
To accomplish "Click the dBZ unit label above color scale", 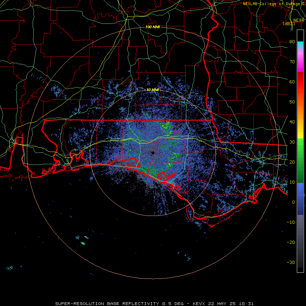I will (x=289, y=24).
